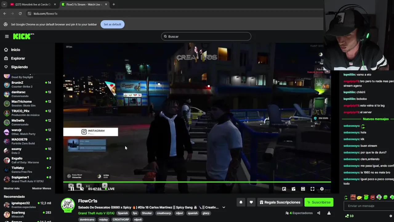Open video player settings gear
This screenshot has height=222, width=394.
coord(322,189)
